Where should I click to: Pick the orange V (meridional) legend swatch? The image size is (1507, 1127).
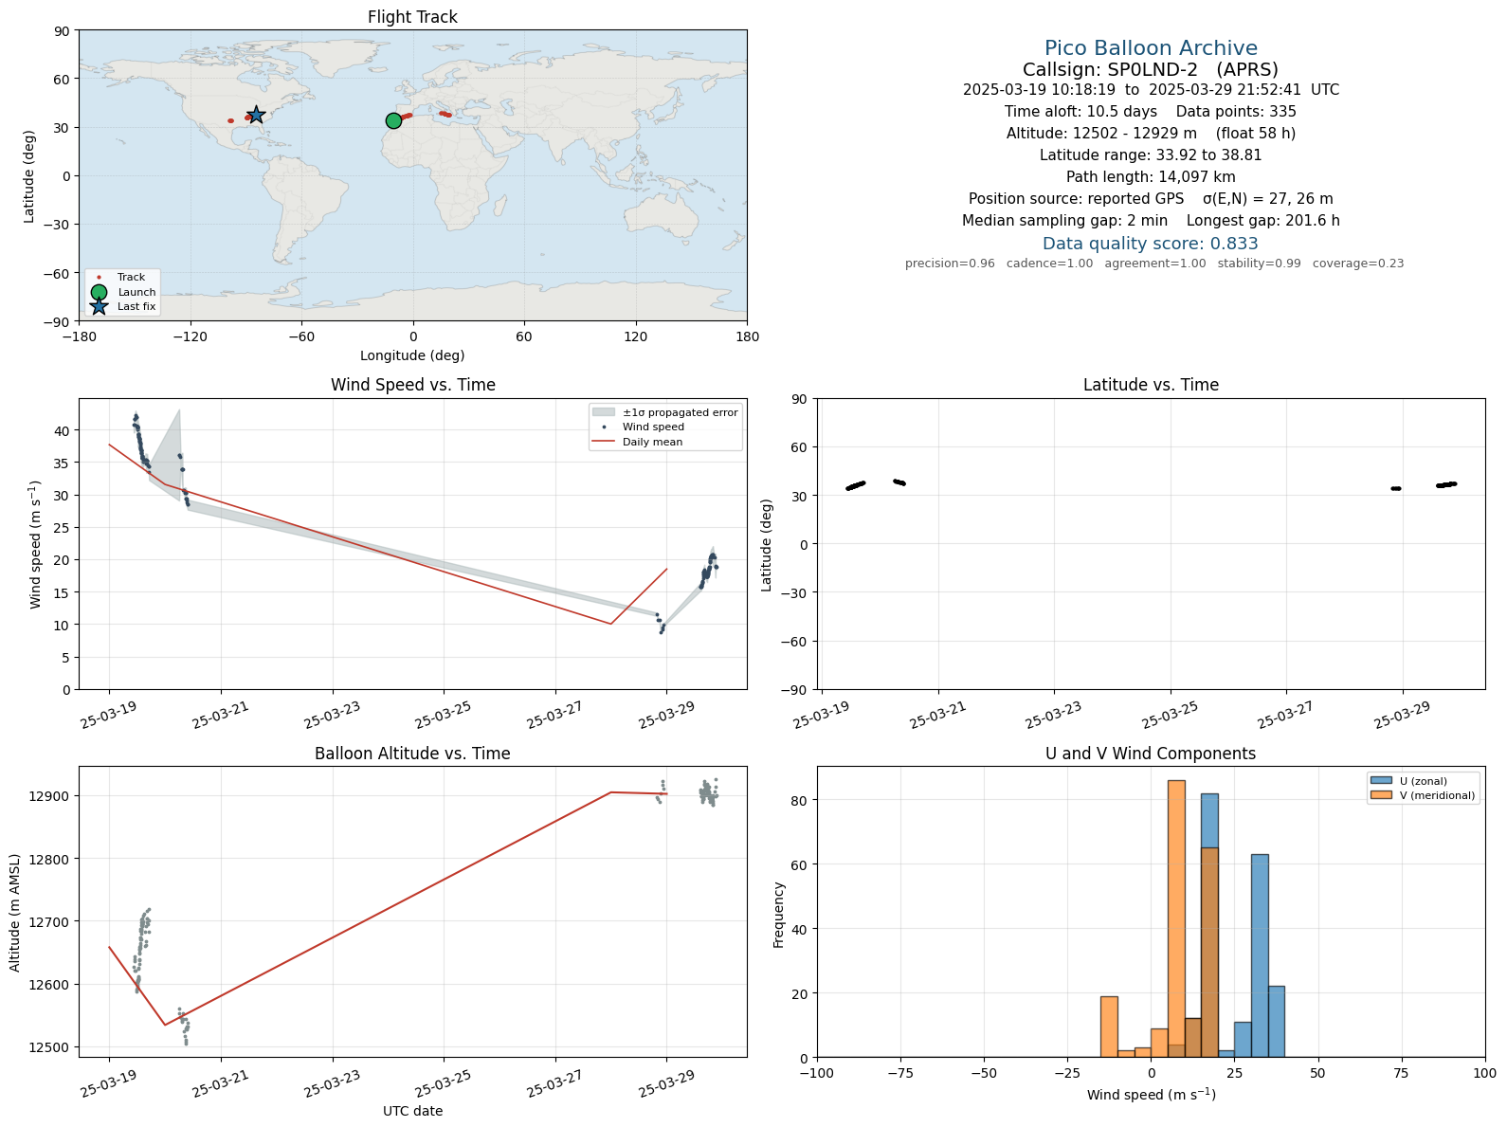[x=1381, y=795]
